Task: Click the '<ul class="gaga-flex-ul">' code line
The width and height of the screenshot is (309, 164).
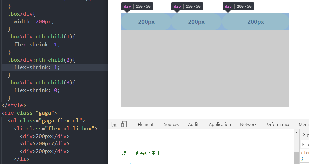Action: (x=46, y=121)
